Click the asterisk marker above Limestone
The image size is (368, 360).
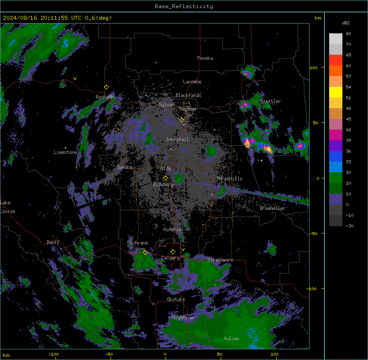pos(65,148)
